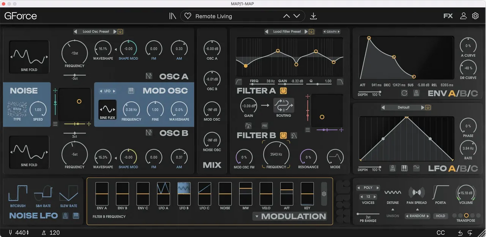Click the Noise LFO metronome sync icon
This screenshot has height=237, width=486.
[x=65, y=216]
